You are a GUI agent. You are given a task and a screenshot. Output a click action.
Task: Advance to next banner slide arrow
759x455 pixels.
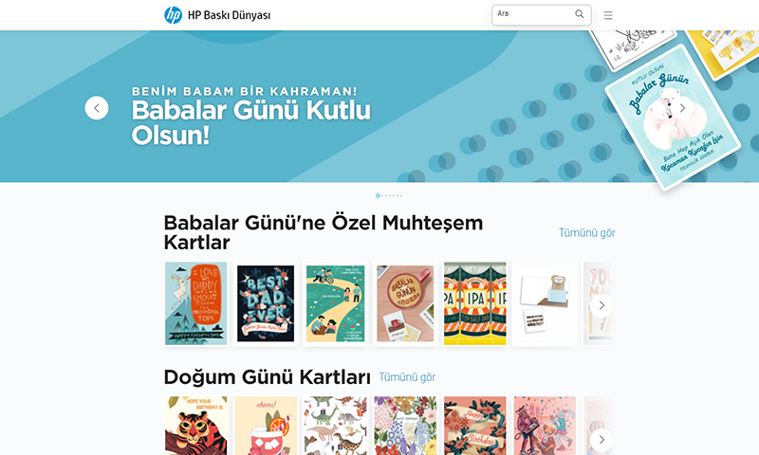[x=682, y=108]
